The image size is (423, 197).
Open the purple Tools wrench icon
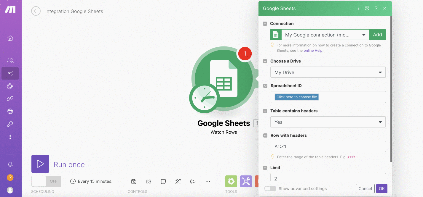click(246, 181)
